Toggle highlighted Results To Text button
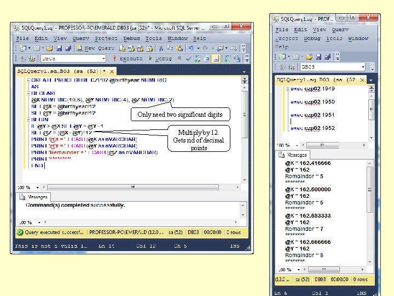Image resolution: width=394 pixels, height=296 pixels. coord(216,59)
